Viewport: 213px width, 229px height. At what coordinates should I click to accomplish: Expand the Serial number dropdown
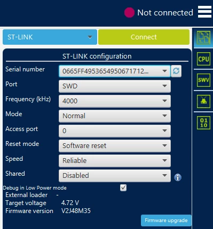click(x=115, y=71)
